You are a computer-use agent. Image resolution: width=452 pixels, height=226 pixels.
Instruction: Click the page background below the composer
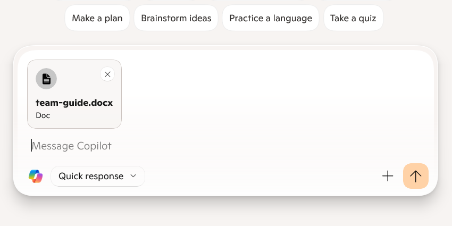(x=226, y=213)
